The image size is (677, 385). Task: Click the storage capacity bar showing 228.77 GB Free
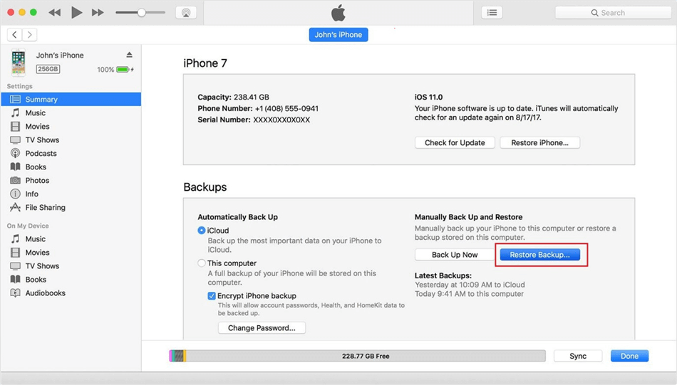[358, 356]
